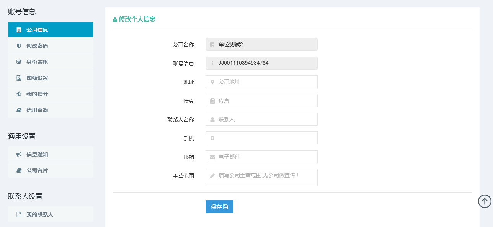Click the 保存 save button

click(x=219, y=207)
